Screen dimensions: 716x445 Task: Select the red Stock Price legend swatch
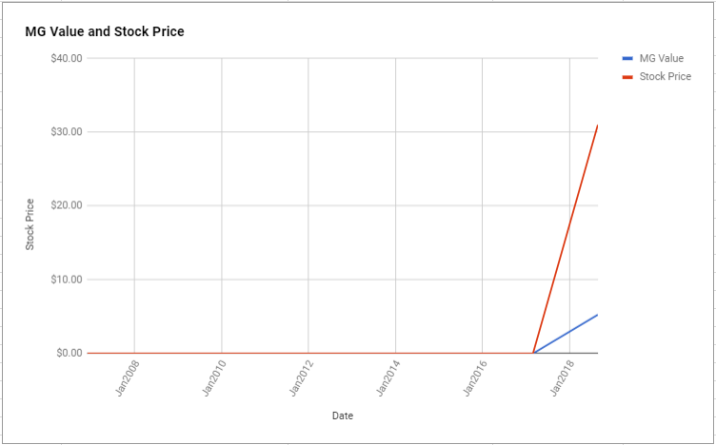[627, 77]
